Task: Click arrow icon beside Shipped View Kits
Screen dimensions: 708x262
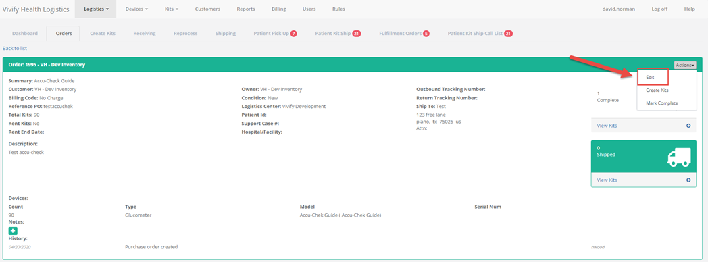Action: point(688,180)
